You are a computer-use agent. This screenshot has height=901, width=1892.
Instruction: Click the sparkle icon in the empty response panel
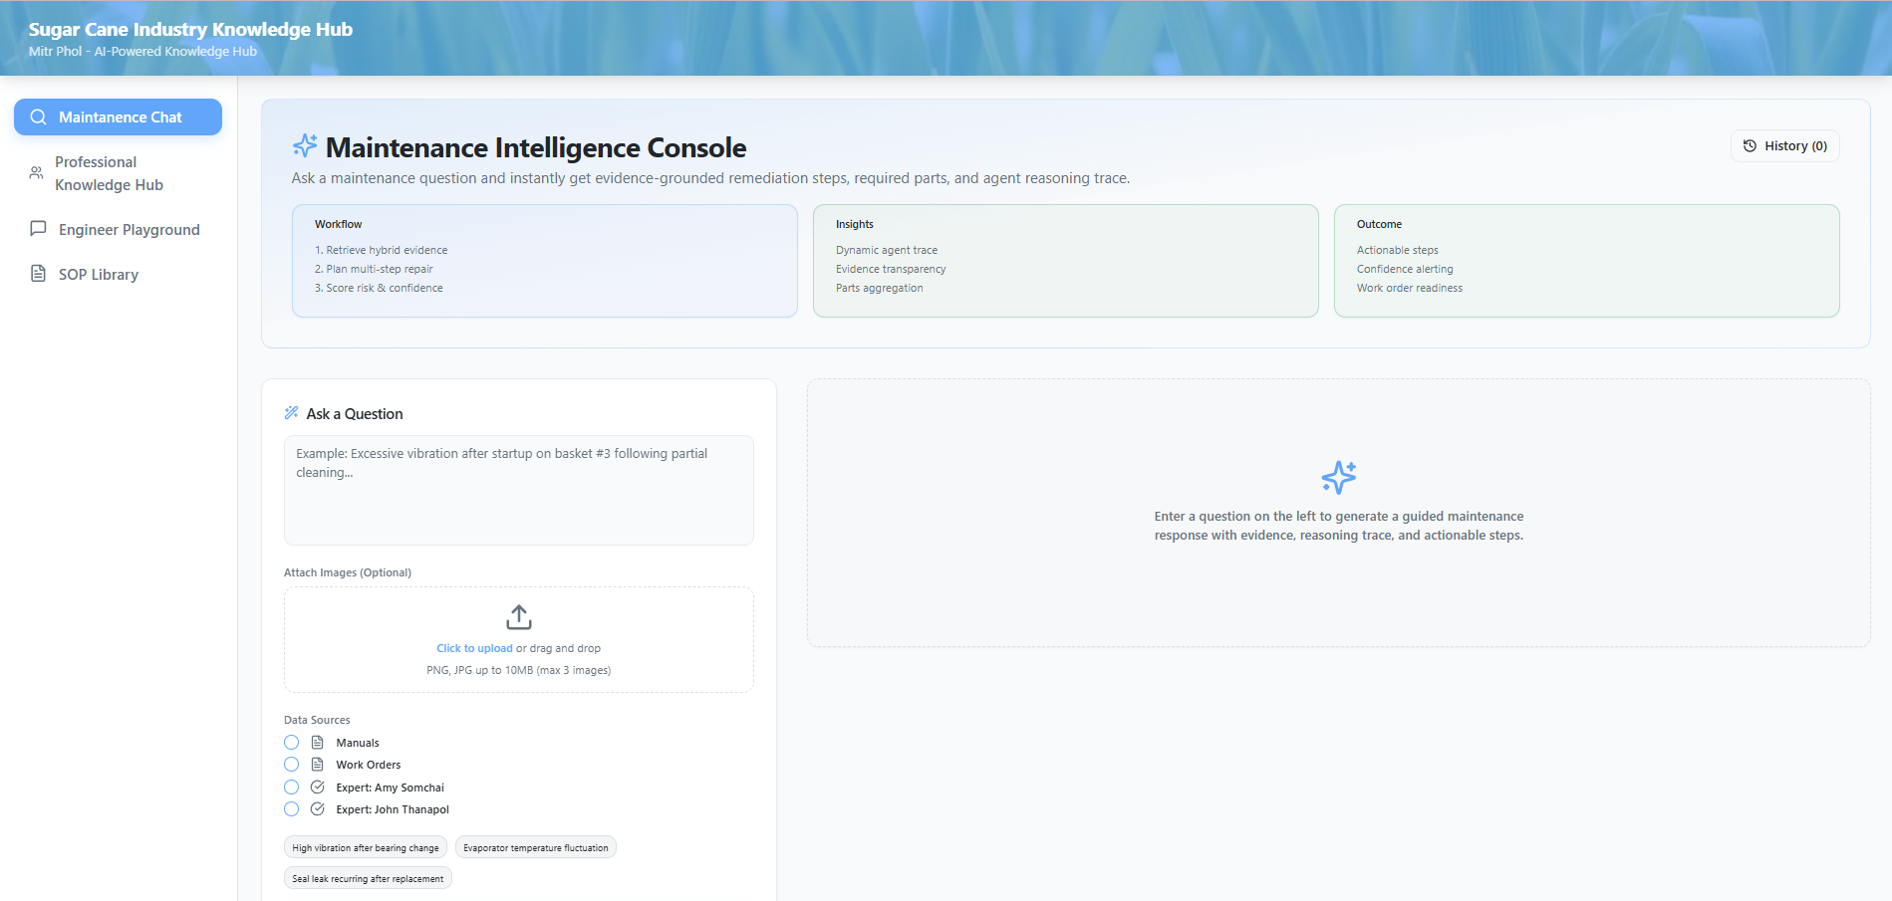[1339, 477]
